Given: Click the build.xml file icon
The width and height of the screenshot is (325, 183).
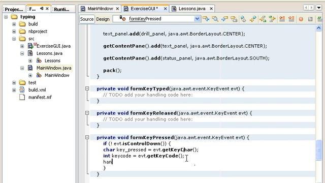Looking at the screenshot, I should (x=22, y=89).
